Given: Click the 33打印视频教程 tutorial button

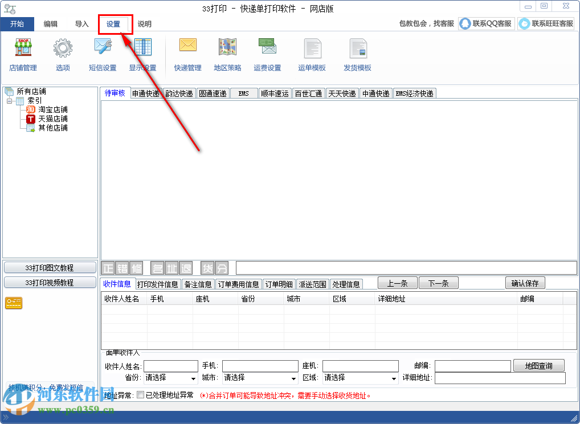Looking at the screenshot, I should (50, 282).
